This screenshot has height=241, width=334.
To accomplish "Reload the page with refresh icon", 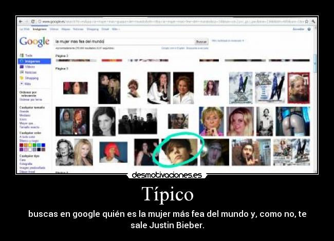I will [x=33, y=22].
